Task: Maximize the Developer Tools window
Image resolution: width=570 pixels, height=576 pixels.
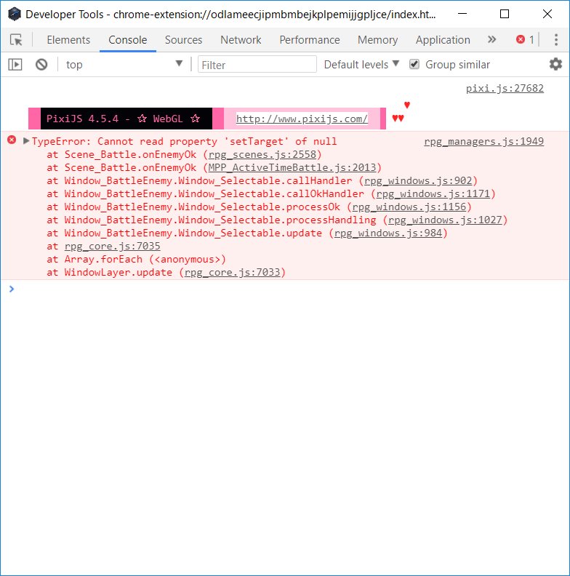Action: (505, 14)
